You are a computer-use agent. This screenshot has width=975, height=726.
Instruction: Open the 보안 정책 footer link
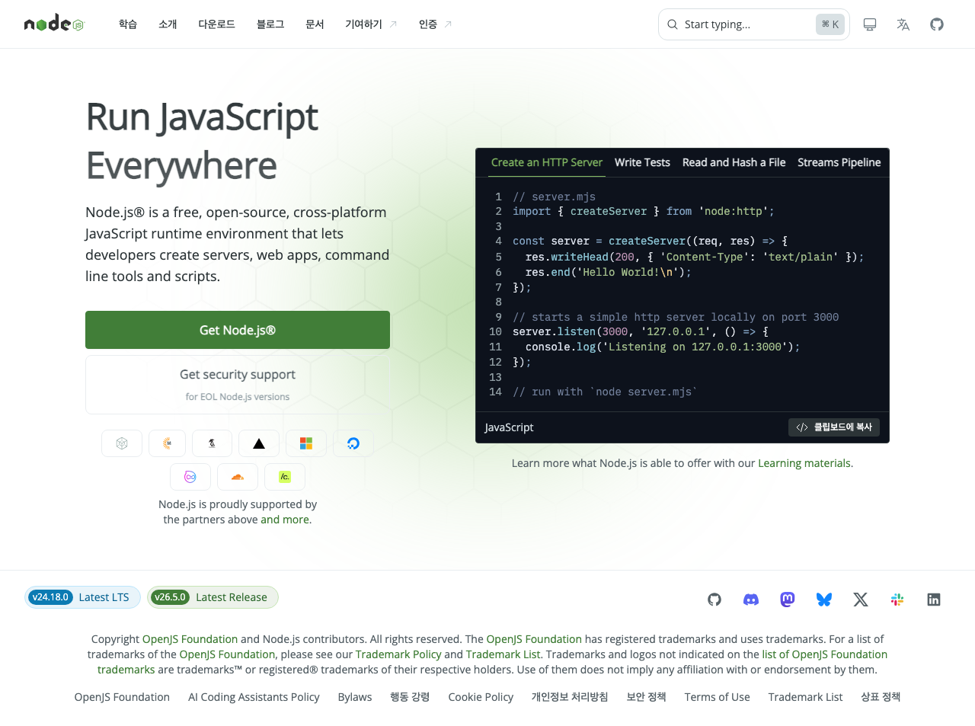[x=646, y=697]
